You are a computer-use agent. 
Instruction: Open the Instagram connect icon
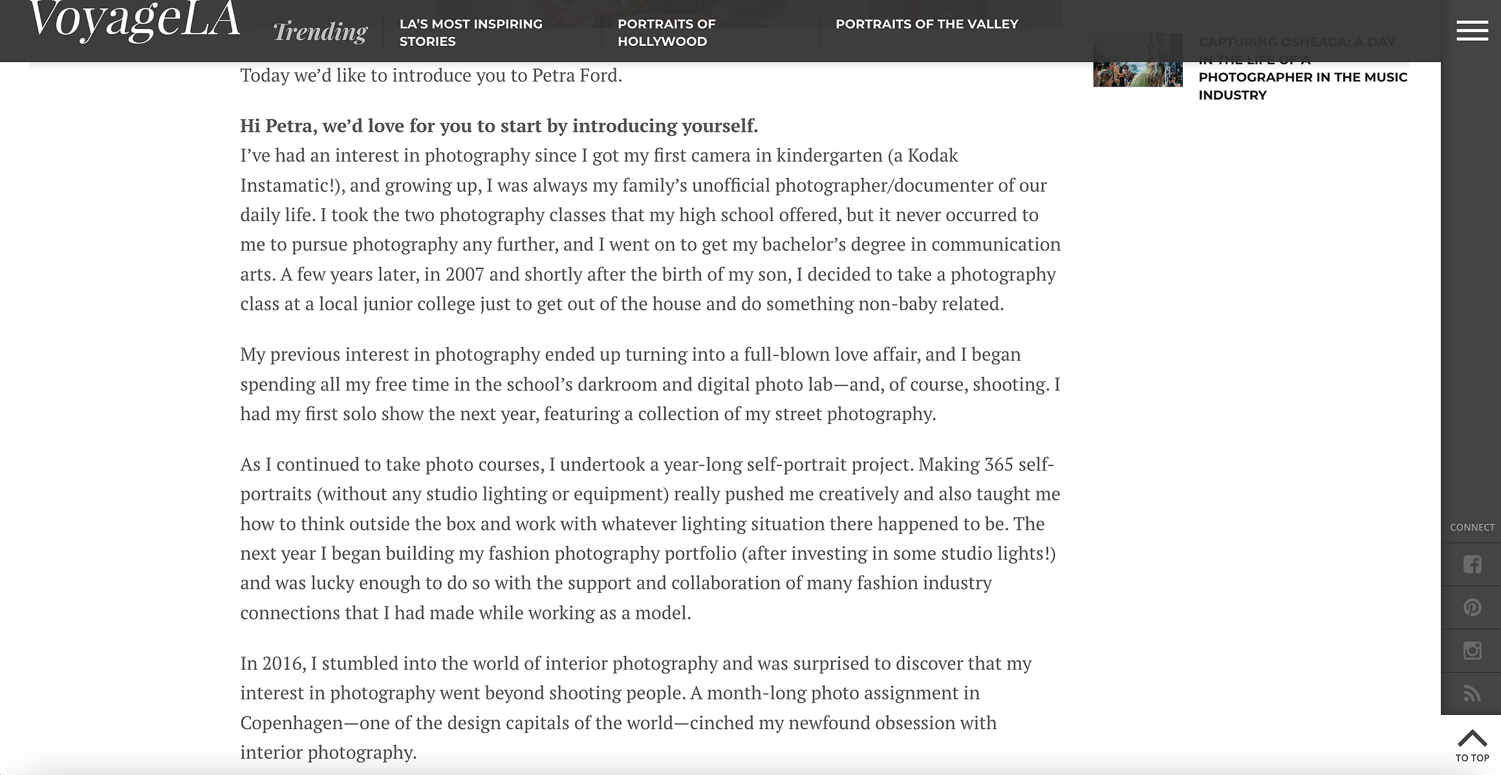(x=1472, y=650)
